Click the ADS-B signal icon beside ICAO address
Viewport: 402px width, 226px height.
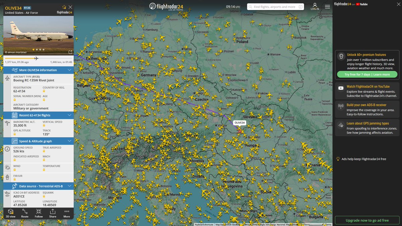click(x=8, y=194)
